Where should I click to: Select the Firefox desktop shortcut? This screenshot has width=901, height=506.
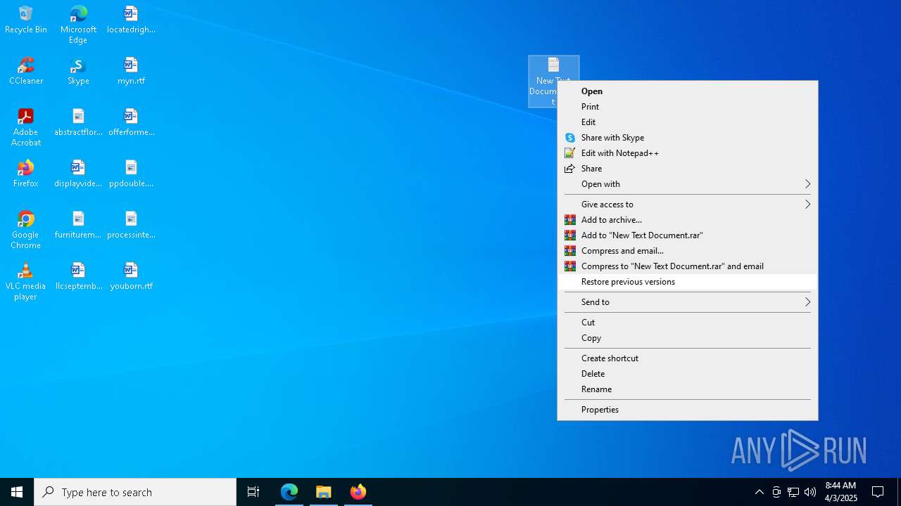pos(26,174)
